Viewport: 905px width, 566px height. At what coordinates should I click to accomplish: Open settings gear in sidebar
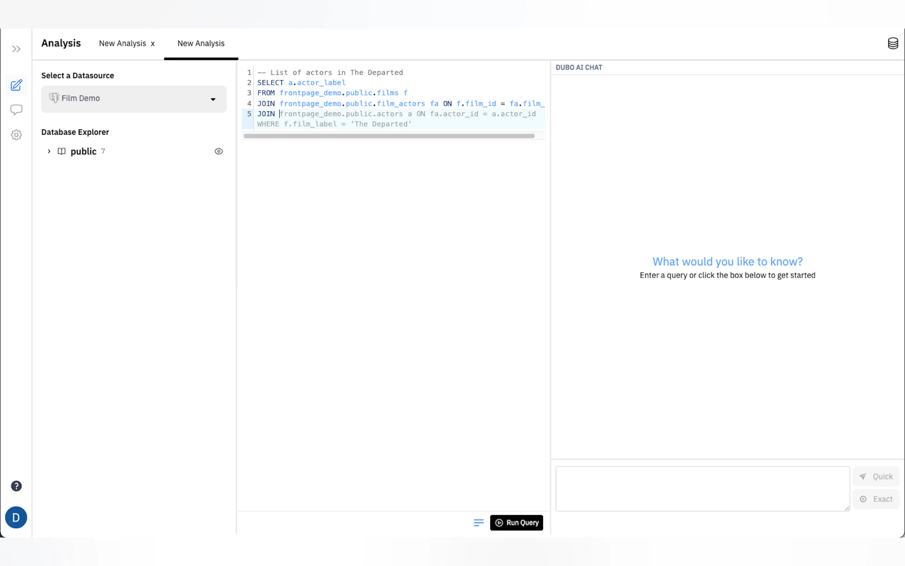pyautogui.click(x=16, y=135)
